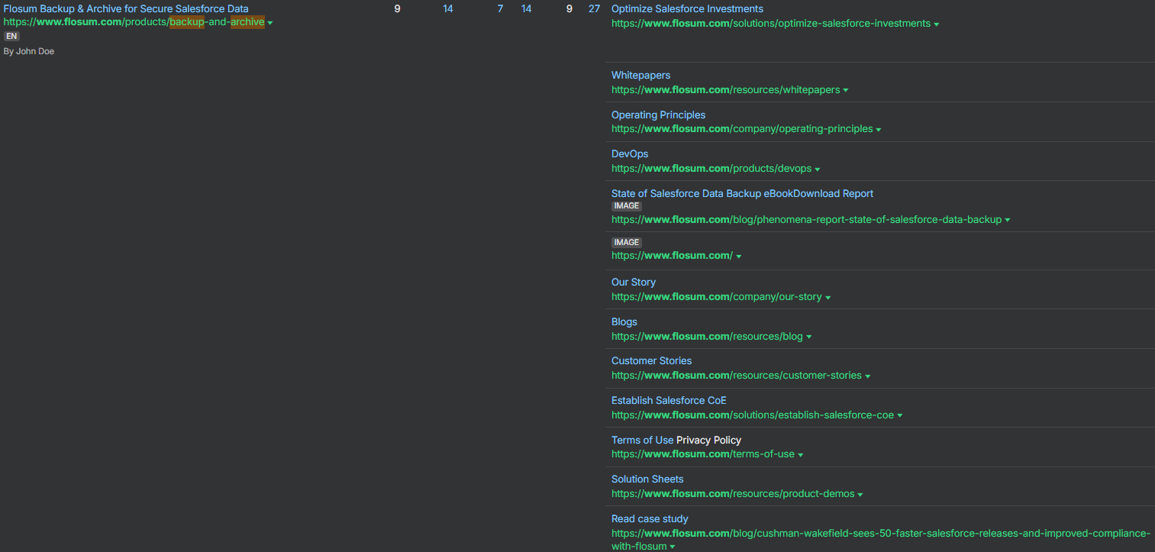Open 'State of Salesforce Data Backup eBookDownload Report' link
This screenshot has width=1155, height=552.
click(x=742, y=194)
